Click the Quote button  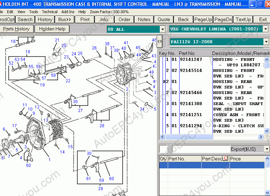click(164, 19)
